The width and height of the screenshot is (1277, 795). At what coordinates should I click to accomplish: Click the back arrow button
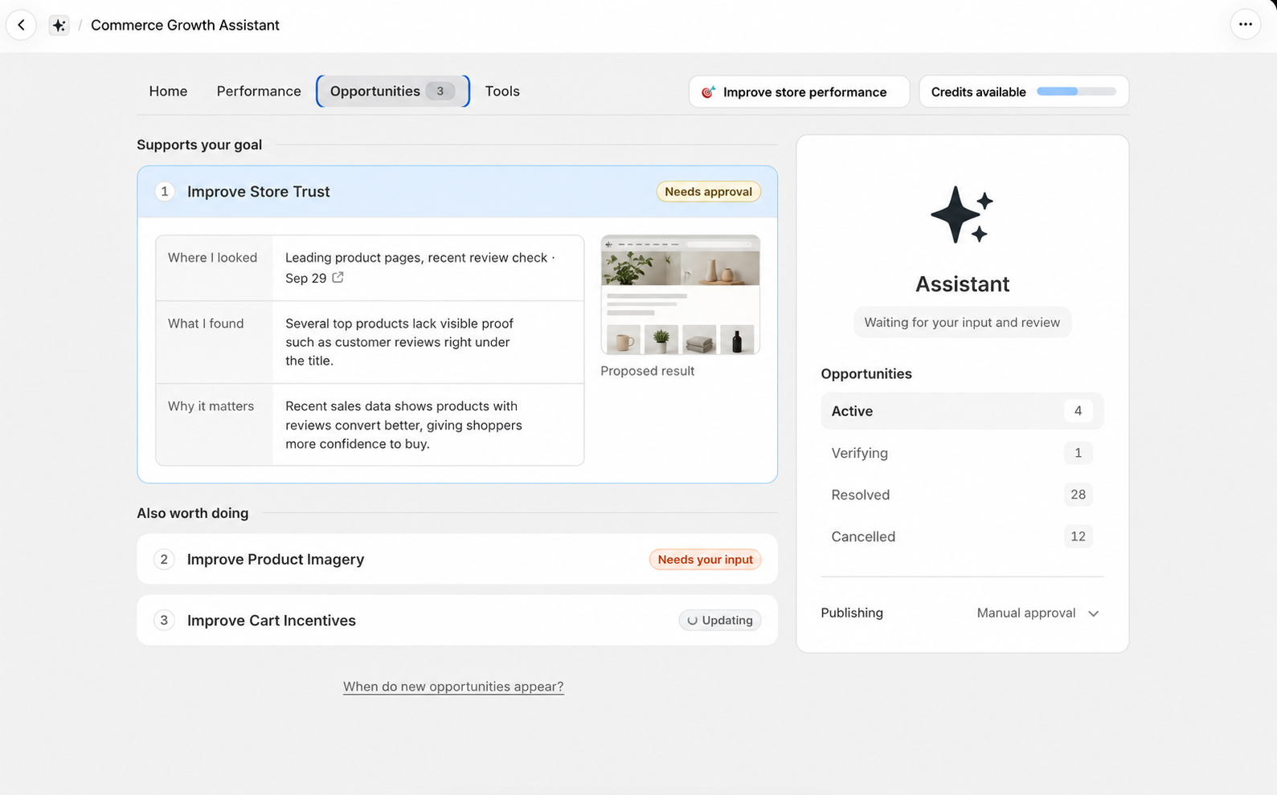coord(22,25)
